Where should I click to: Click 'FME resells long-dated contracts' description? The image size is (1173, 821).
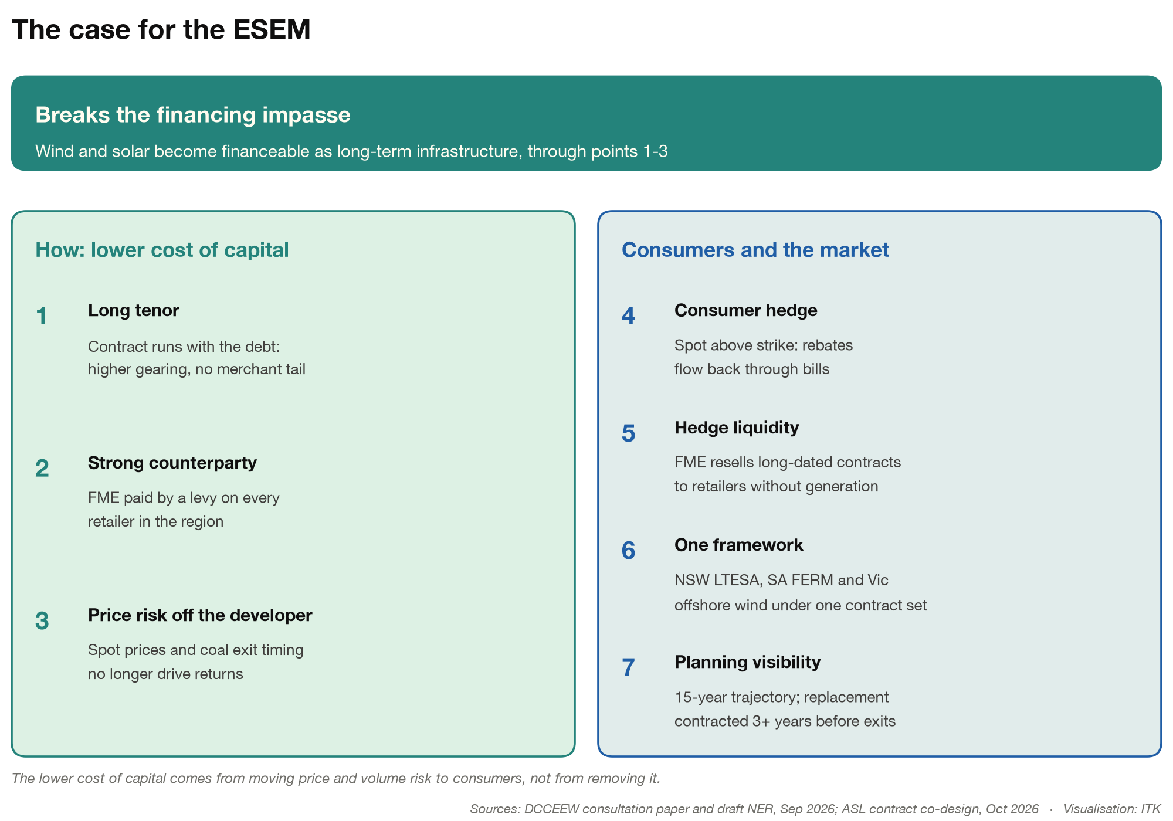click(788, 474)
